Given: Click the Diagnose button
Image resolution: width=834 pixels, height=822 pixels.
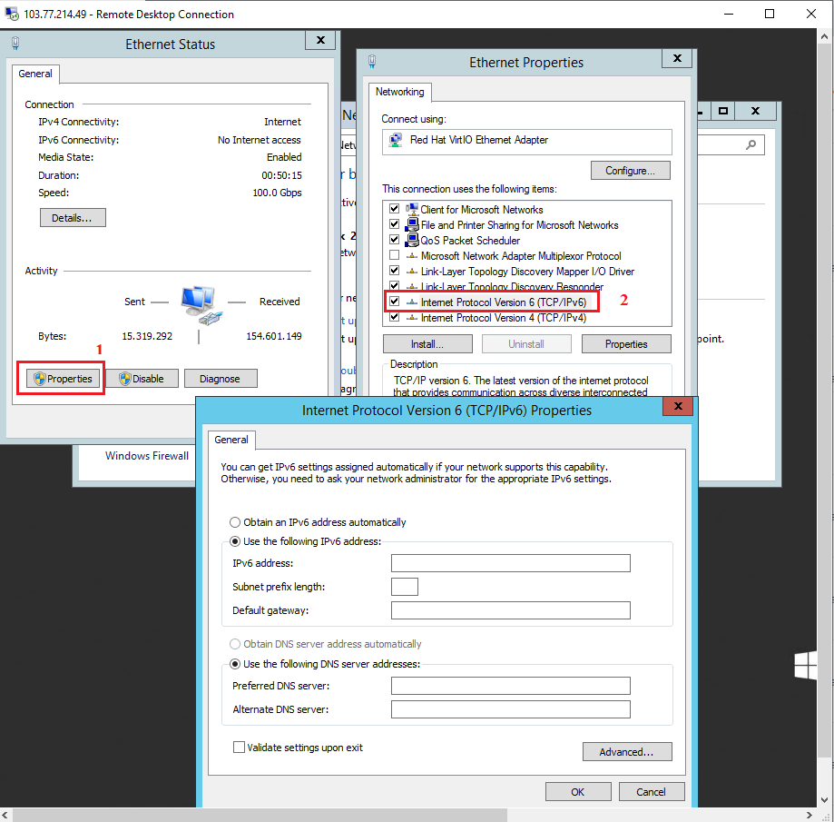Looking at the screenshot, I should (221, 379).
